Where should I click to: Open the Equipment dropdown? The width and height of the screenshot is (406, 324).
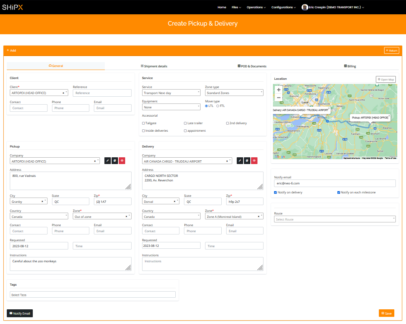[171, 107]
